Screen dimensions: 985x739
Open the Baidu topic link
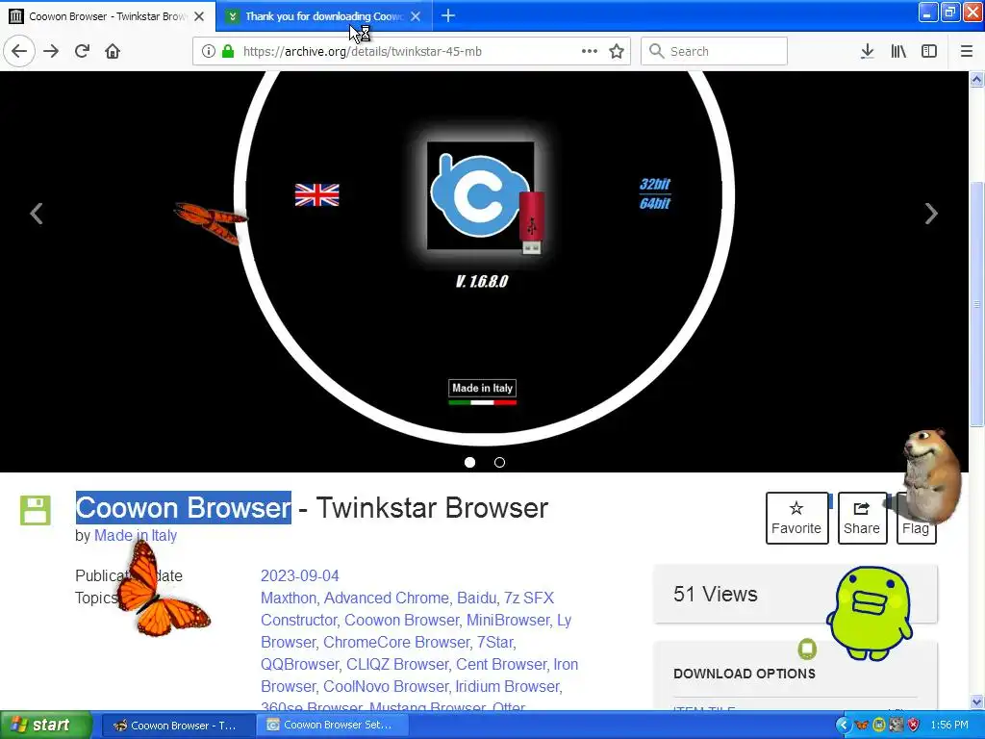pos(476,598)
